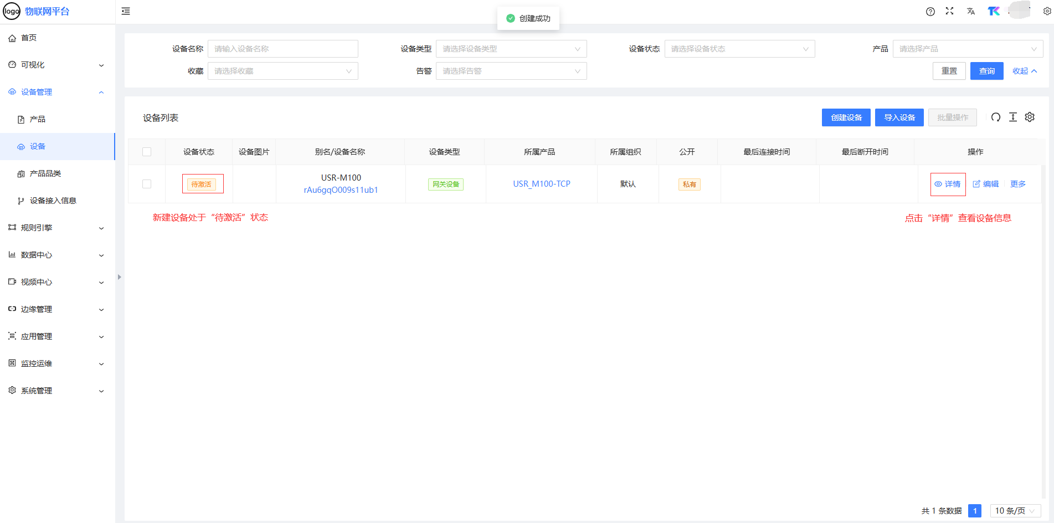Open table column settings gear icon
The image size is (1054, 523).
pyautogui.click(x=1030, y=117)
